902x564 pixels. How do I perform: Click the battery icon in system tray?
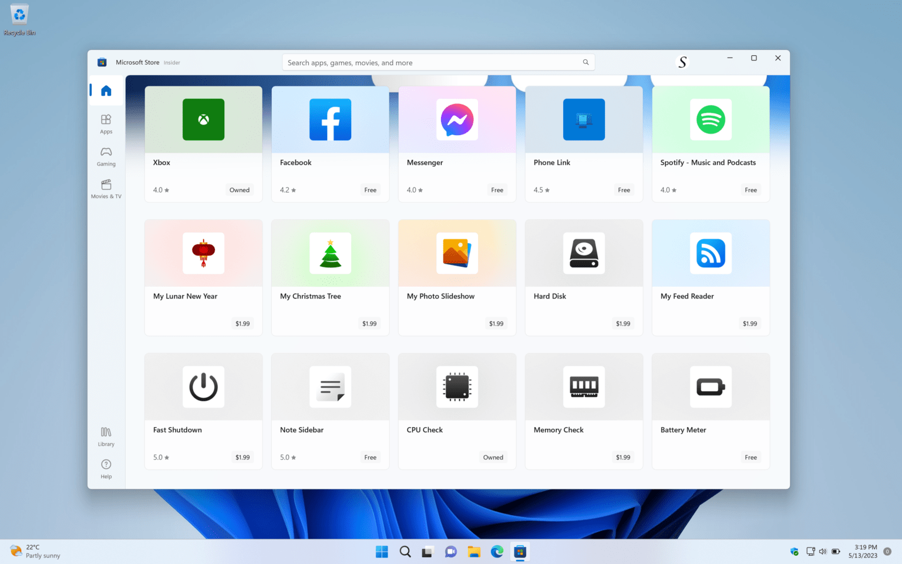(x=836, y=552)
